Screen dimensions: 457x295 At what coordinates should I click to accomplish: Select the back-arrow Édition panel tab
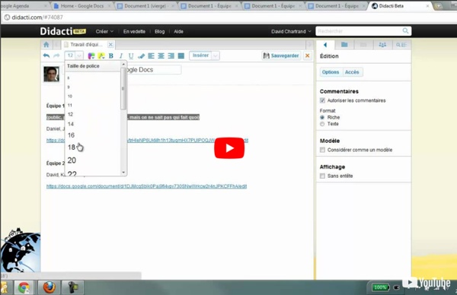[x=325, y=45]
